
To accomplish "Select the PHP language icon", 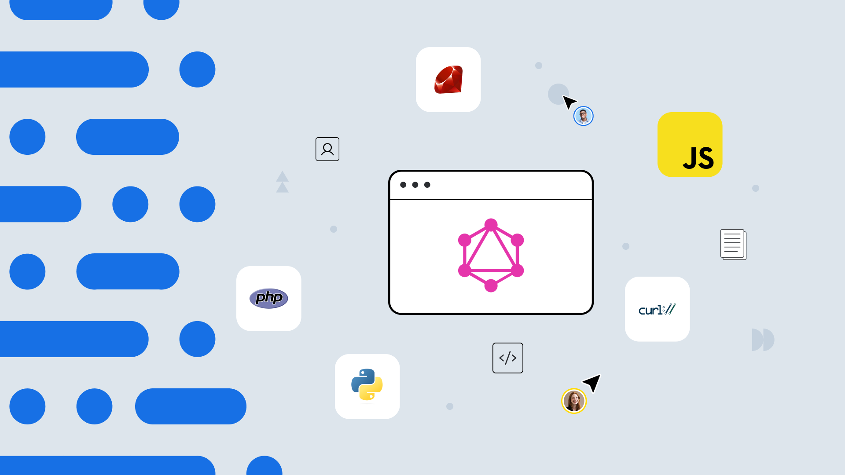I will pos(269,298).
